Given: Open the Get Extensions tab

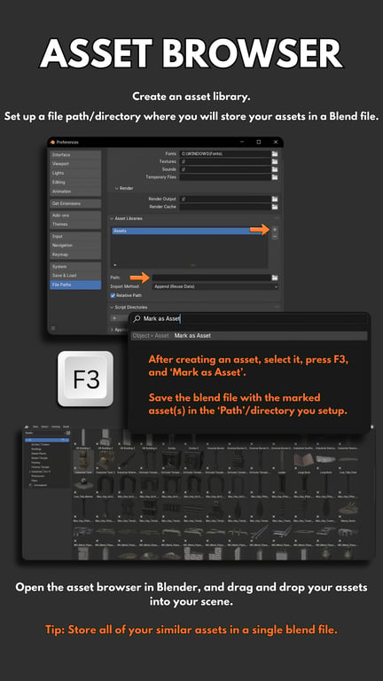Looking at the screenshot, I should point(75,203).
